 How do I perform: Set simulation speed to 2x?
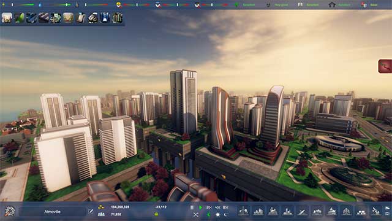pyautogui.click(x=209, y=207)
